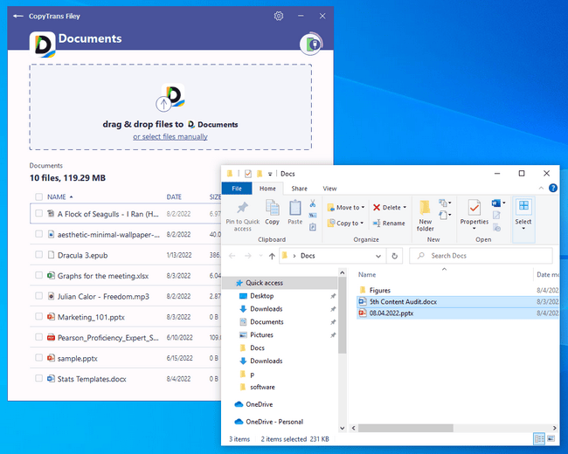Check the A Flock of Seagulls file
This screenshot has height=454, width=568.
click(x=38, y=213)
